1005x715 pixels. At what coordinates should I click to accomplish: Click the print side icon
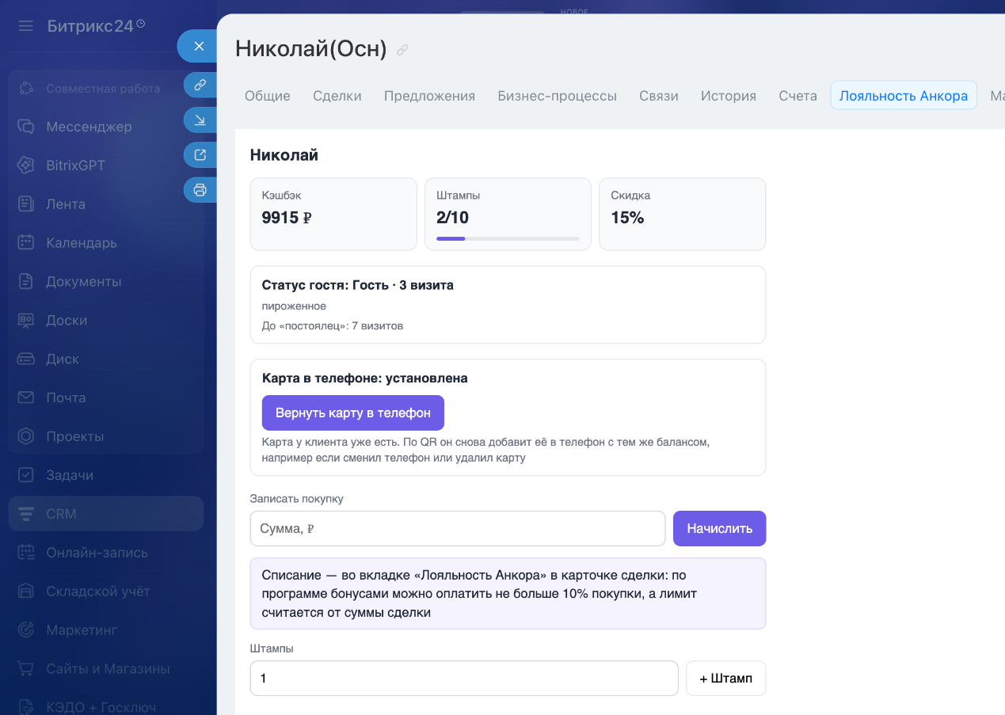(x=200, y=190)
